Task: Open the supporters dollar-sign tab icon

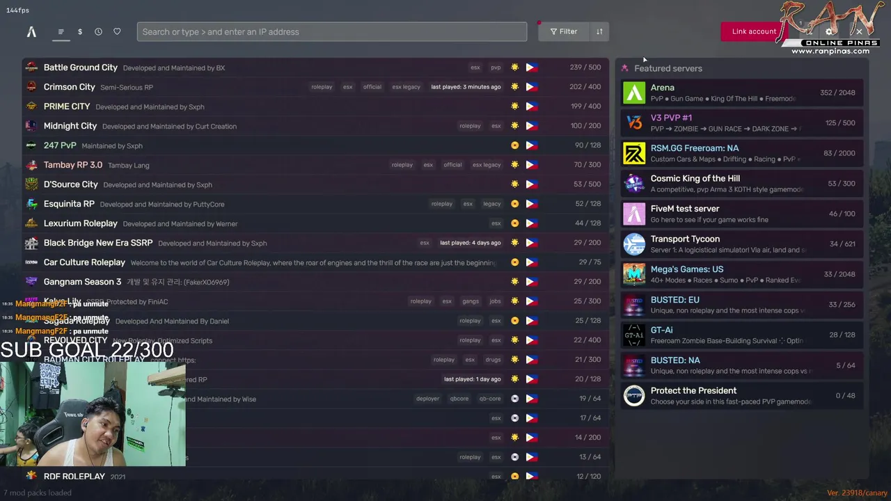Action: (80, 31)
